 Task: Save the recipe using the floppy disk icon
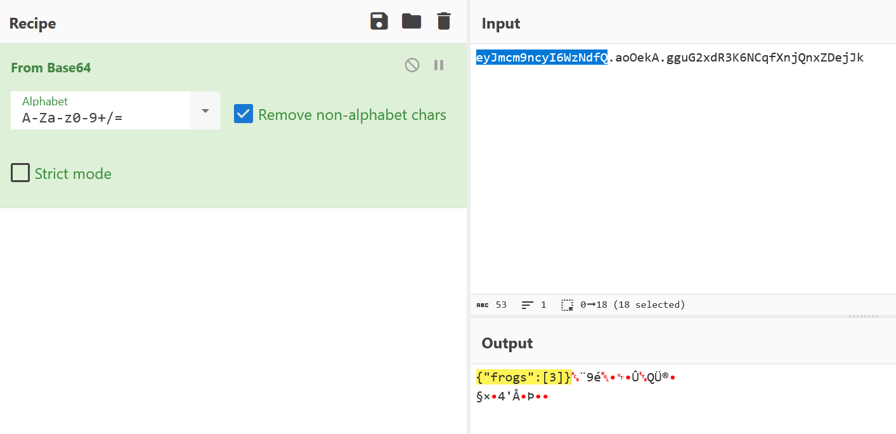click(379, 22)
